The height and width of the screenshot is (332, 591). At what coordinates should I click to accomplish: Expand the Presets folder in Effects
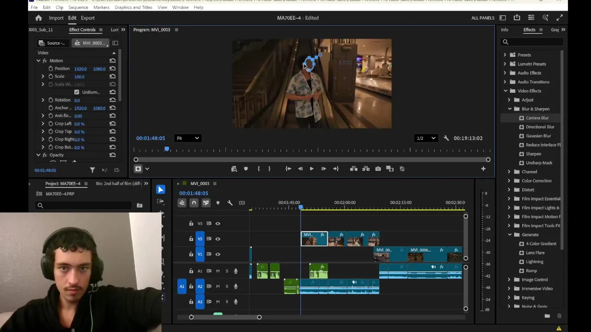pos(505,55)
